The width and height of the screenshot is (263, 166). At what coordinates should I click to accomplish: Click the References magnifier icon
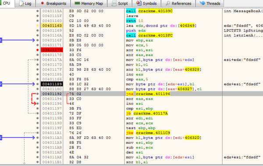coord(168,3)
